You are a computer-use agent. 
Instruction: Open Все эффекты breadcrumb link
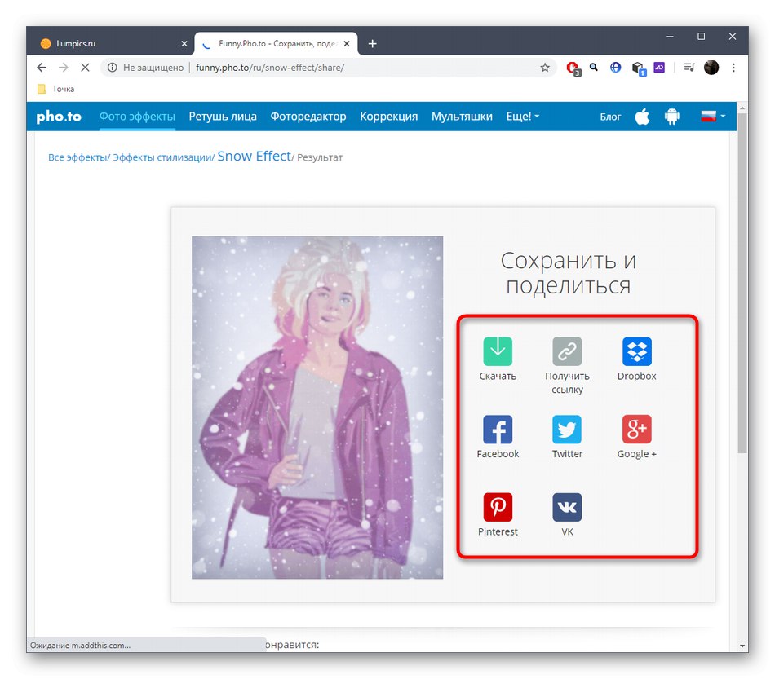(77, 157)
